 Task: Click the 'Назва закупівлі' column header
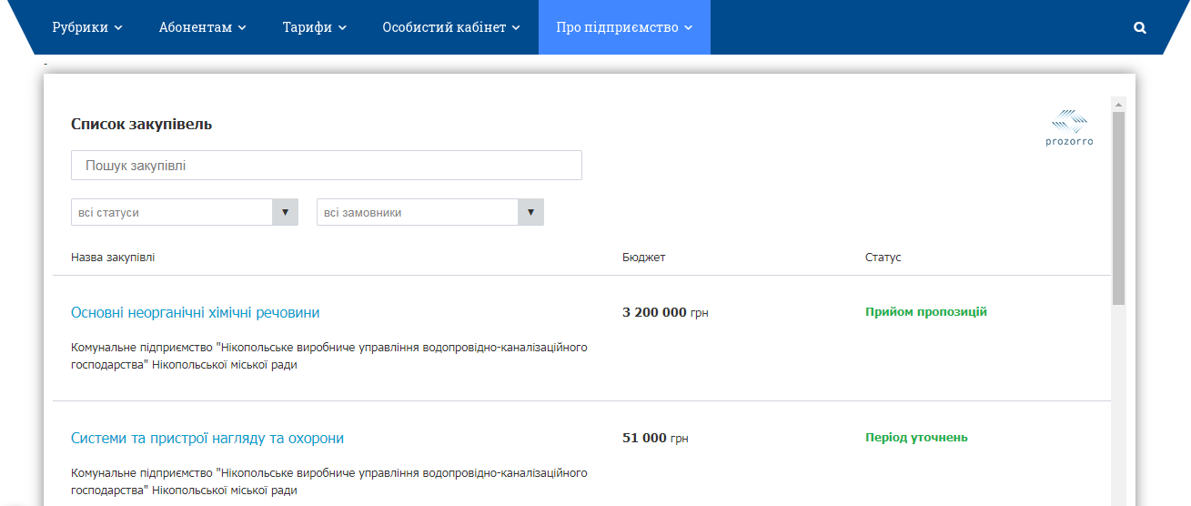(x=113, y=258)
